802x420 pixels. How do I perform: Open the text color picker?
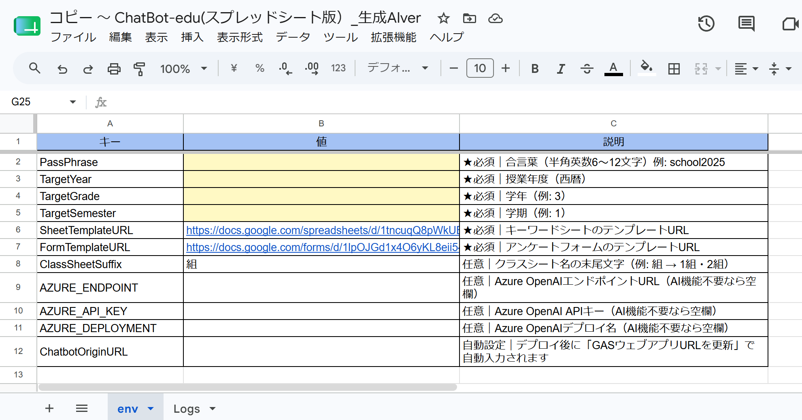(613, 68)
